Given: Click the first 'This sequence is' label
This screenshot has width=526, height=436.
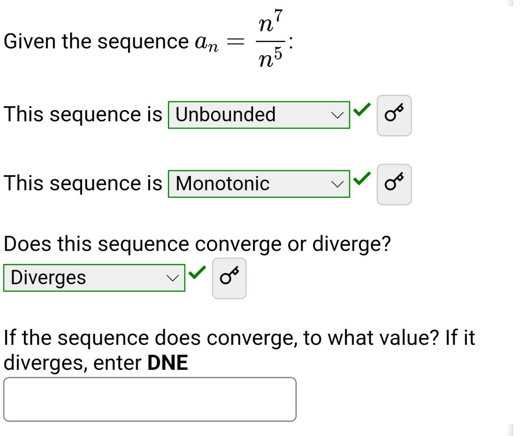Looking at the screenshot, I should click(x=83, y=114).
